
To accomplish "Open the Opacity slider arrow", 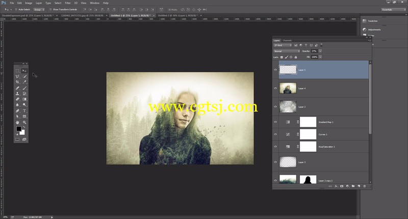I will click(320, 51).
